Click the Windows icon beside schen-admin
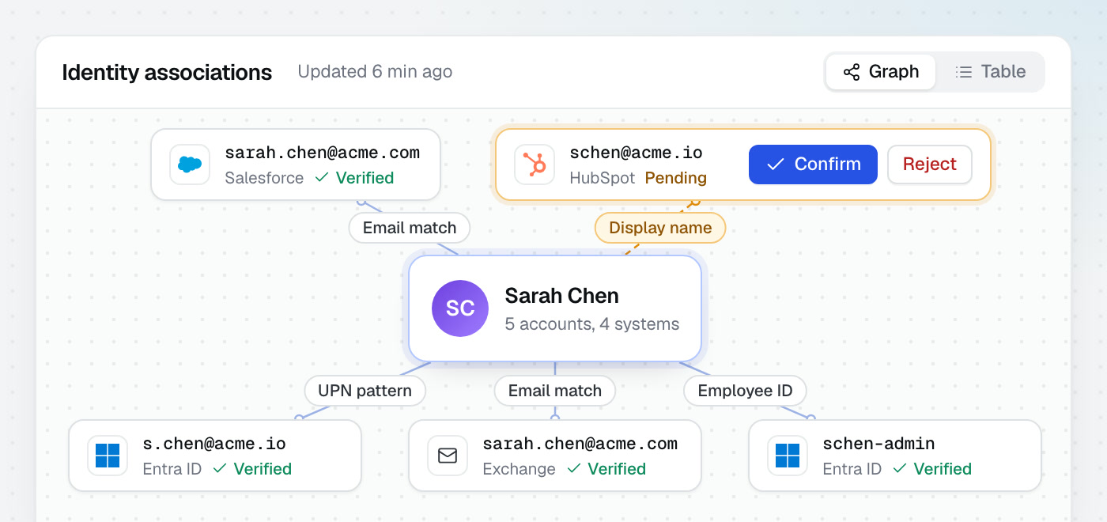This screenshot has height=522, width=1107. click(x=788, y=456)
